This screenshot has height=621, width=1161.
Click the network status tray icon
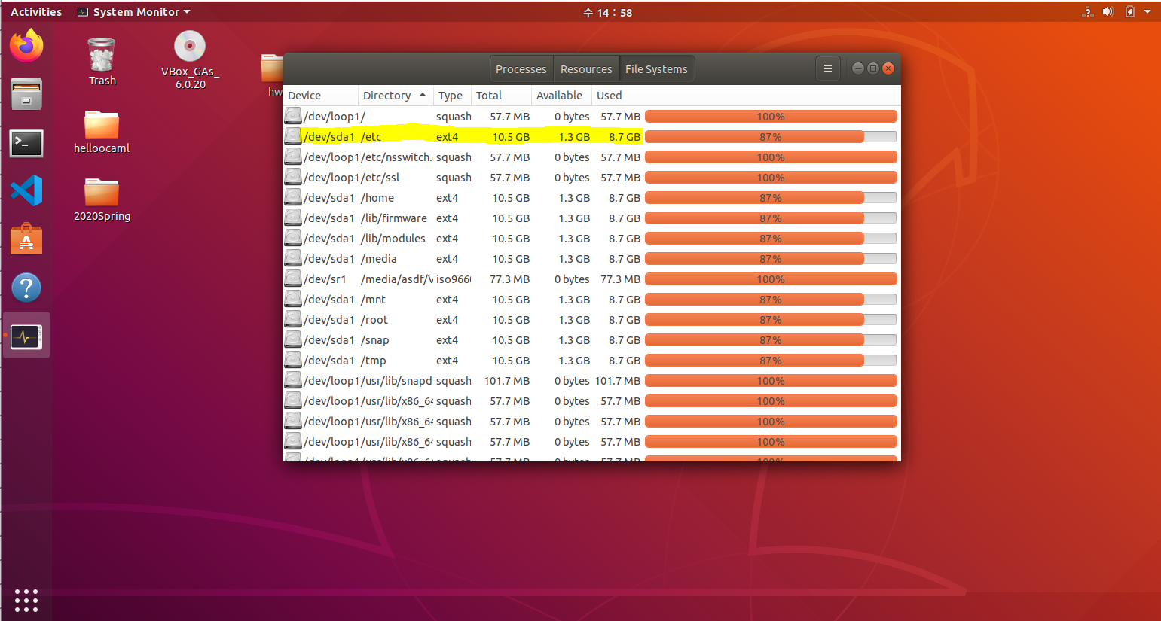coord(1087,12)
